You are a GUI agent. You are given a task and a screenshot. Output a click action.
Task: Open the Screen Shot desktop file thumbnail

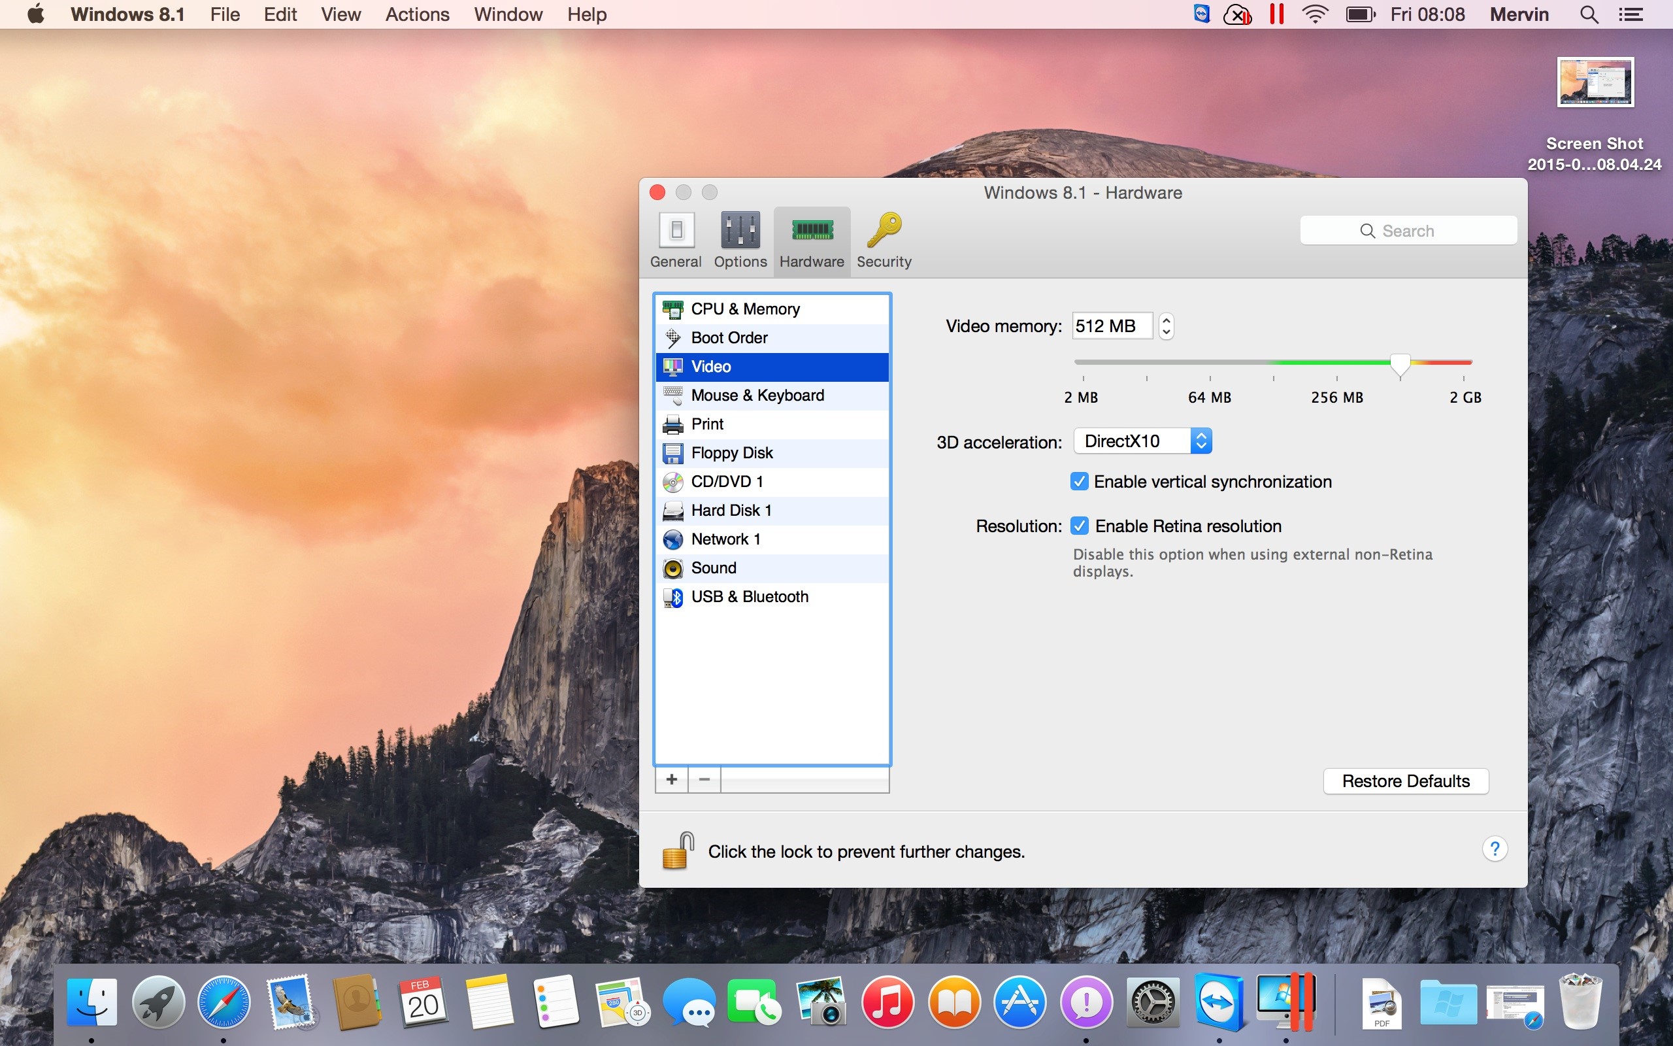click(1595, 82)
